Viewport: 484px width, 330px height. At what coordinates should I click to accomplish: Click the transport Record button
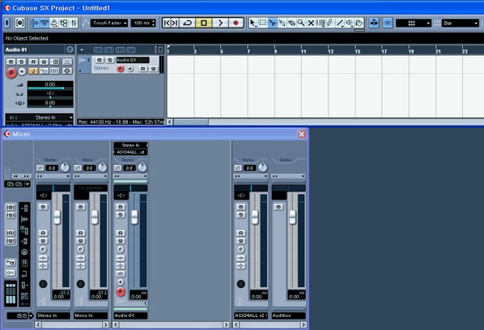tap(236, 23)
